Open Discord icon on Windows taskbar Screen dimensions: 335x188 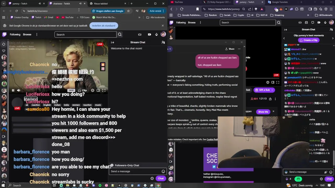(93, 185)
